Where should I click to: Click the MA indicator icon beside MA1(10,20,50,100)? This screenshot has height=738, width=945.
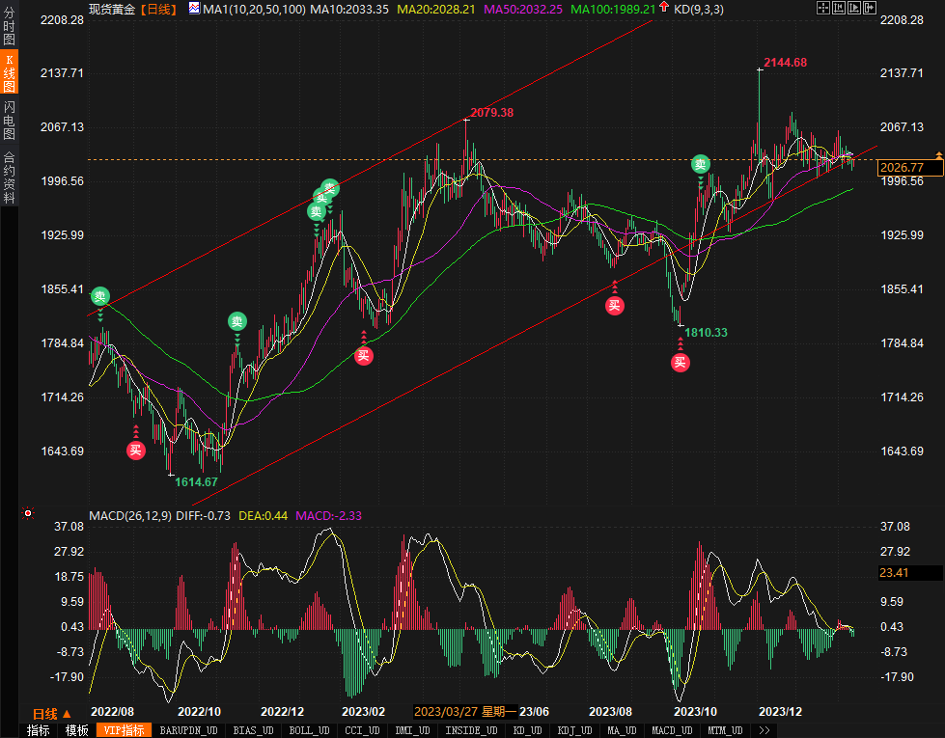pos(194,9)
